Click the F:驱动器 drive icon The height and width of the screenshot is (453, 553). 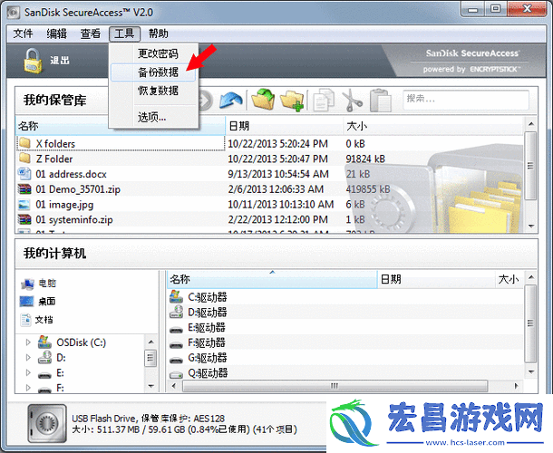(x=176, y=344)
